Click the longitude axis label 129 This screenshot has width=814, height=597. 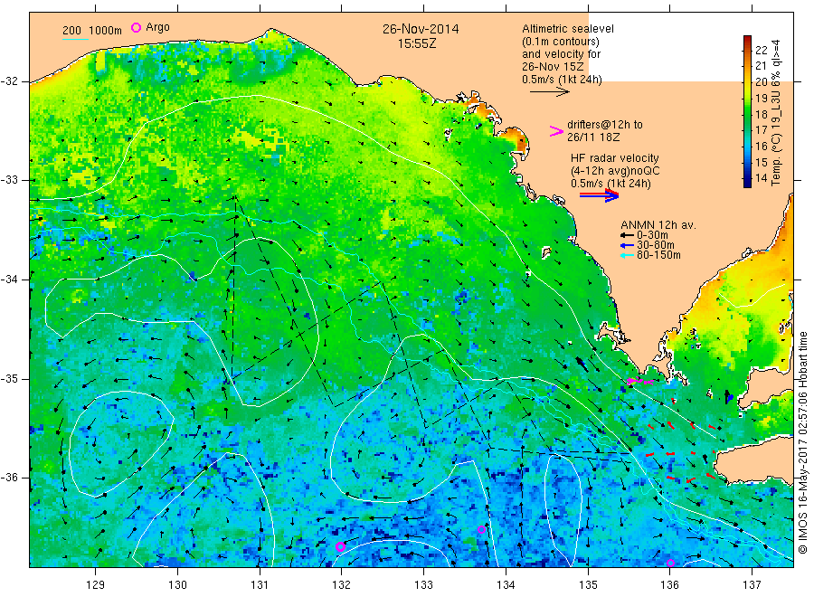tap(96, 585)
